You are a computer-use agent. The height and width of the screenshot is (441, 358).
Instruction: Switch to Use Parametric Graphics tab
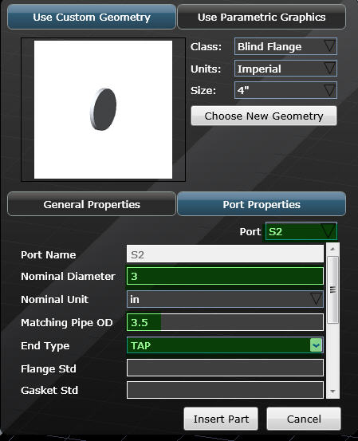[x=262, y=18]
